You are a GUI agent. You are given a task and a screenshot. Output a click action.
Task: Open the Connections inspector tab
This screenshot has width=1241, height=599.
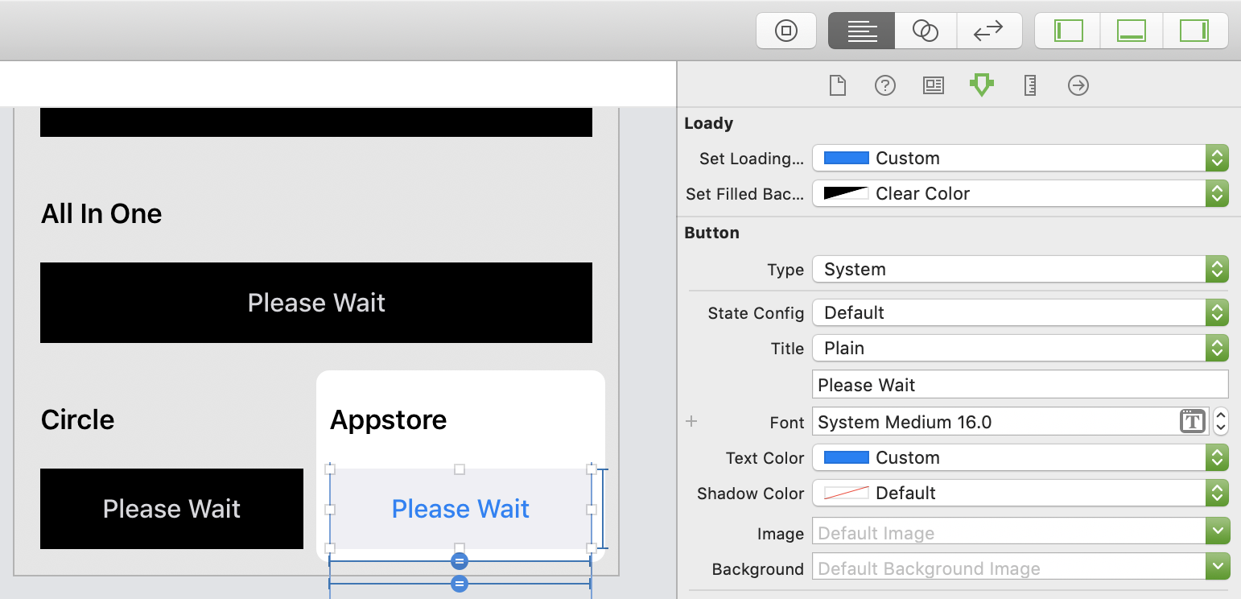pos(1078,85)
